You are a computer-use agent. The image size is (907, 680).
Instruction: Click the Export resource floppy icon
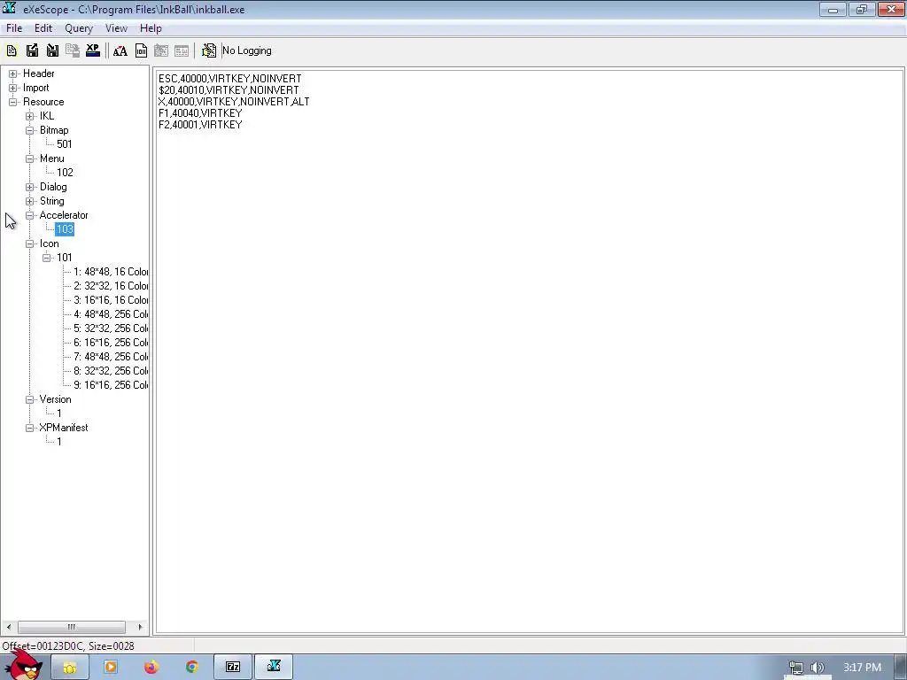tap(33, 50)
